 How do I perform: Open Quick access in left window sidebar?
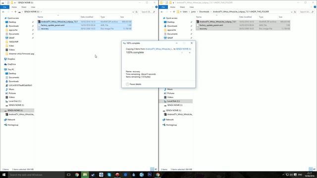coord(13,18)
